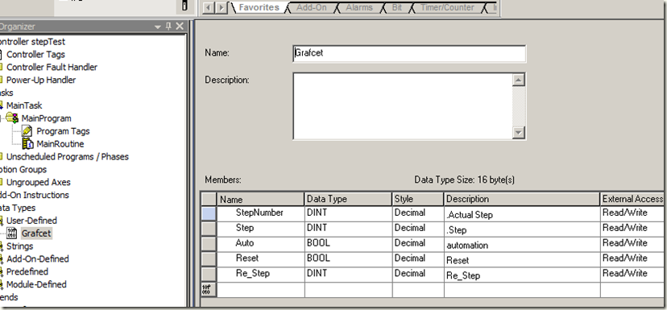Click DINT data type of Re_Step row
The width and height of the screenshot is (667, 310).
click(348, 274)
